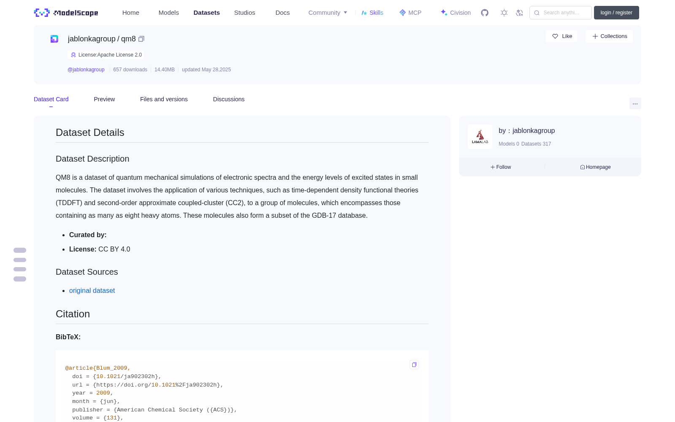675x422 pixels.
Task: Click 14.40MB size text
Action: (165, 70)
